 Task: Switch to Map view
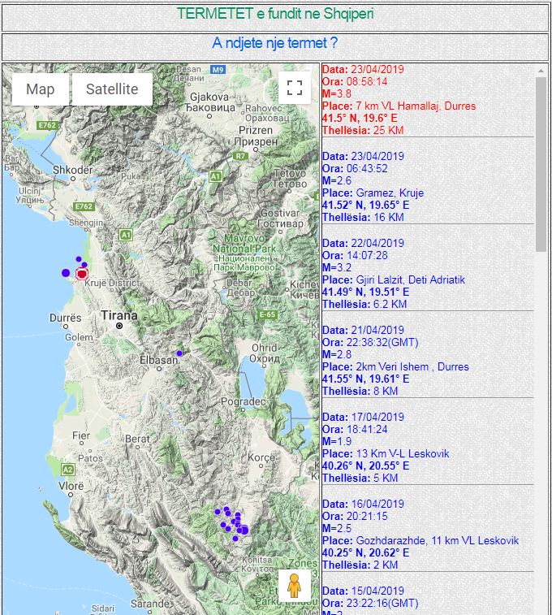pyautogui.click(x=41, y=89)
